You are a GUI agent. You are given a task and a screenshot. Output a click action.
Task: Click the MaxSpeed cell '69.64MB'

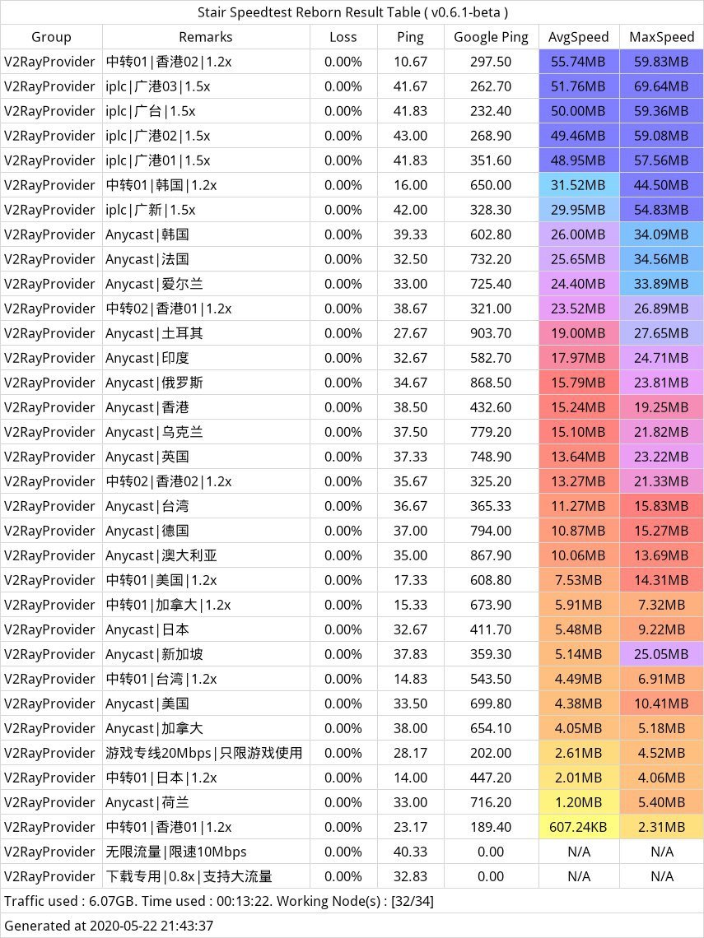(661, 86)
